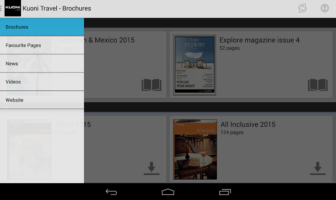
Task: Select Brochures in the navigation drawer
Action: coord(42,27)
